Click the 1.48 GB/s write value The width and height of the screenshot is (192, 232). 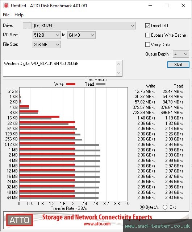146,118
